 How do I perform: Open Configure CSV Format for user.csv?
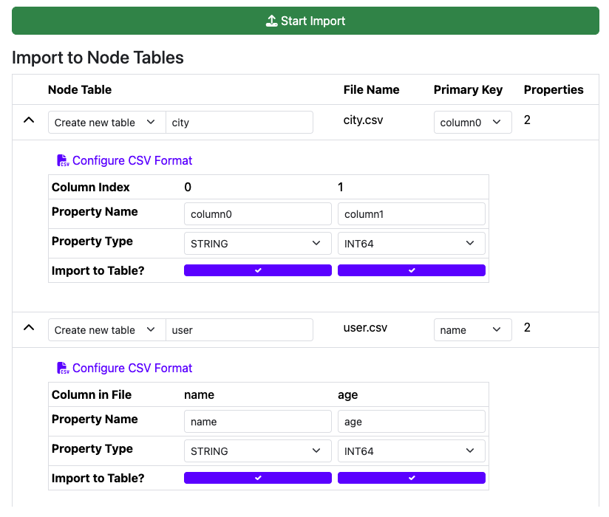click(132, 368)
